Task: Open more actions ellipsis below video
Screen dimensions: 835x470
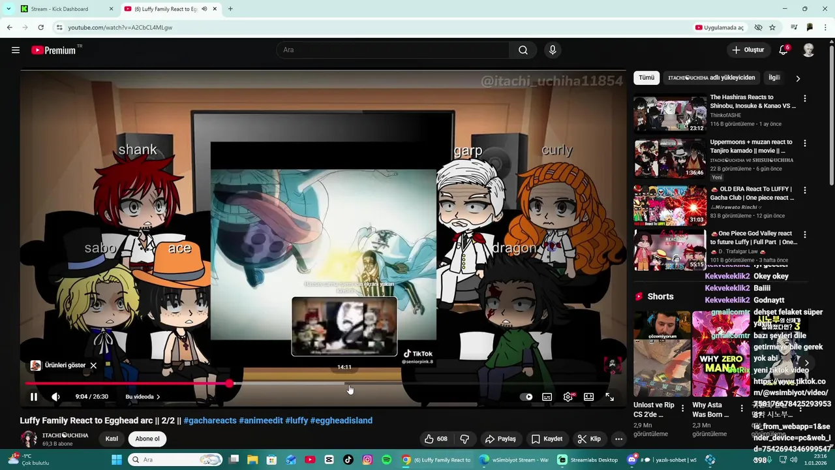Action: tap(618, 439)
